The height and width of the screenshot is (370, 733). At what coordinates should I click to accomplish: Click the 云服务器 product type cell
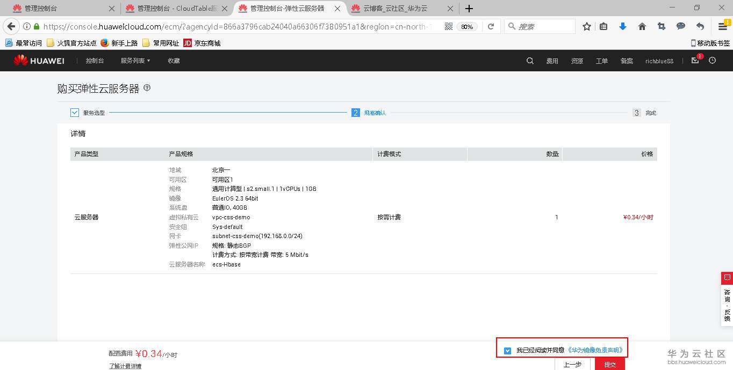coord(87,217)
